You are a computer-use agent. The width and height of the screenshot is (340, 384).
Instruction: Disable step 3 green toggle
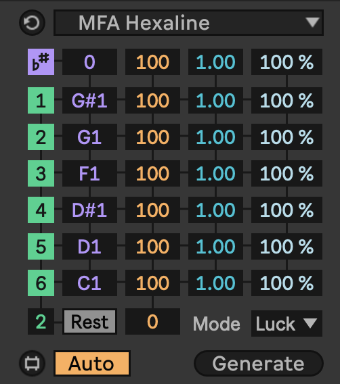coord(41,173)
